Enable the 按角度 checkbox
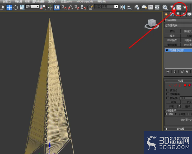This screenshot has width=192, height=154. point(168,98)
